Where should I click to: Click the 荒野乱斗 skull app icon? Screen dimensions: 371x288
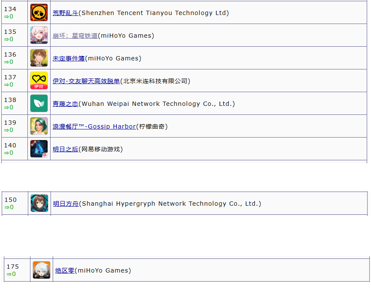click(x=39, y=12)
